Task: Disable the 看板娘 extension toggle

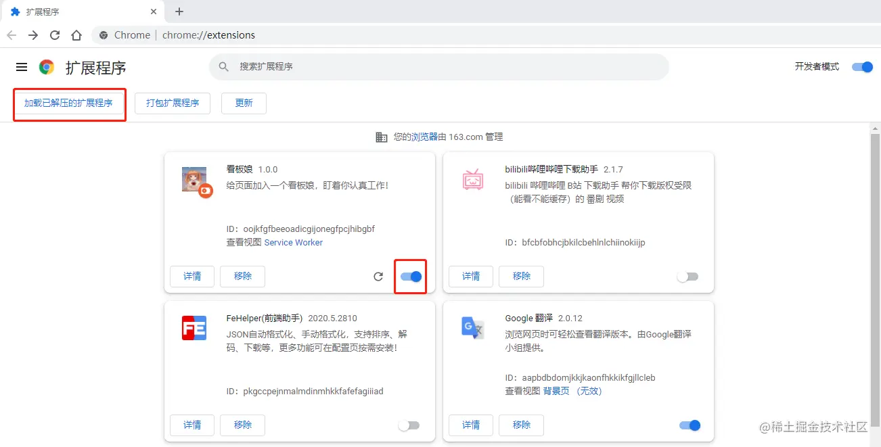Action: coord(411,277)
